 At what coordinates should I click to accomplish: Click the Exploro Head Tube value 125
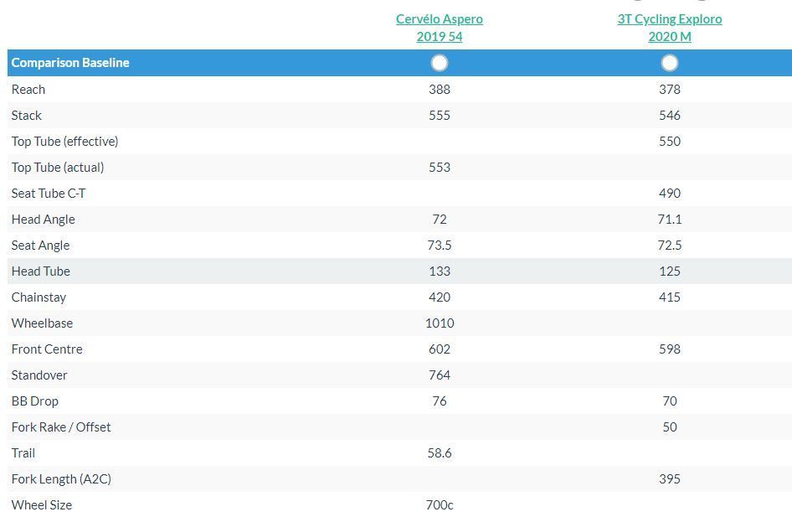[x=669, y=271]
